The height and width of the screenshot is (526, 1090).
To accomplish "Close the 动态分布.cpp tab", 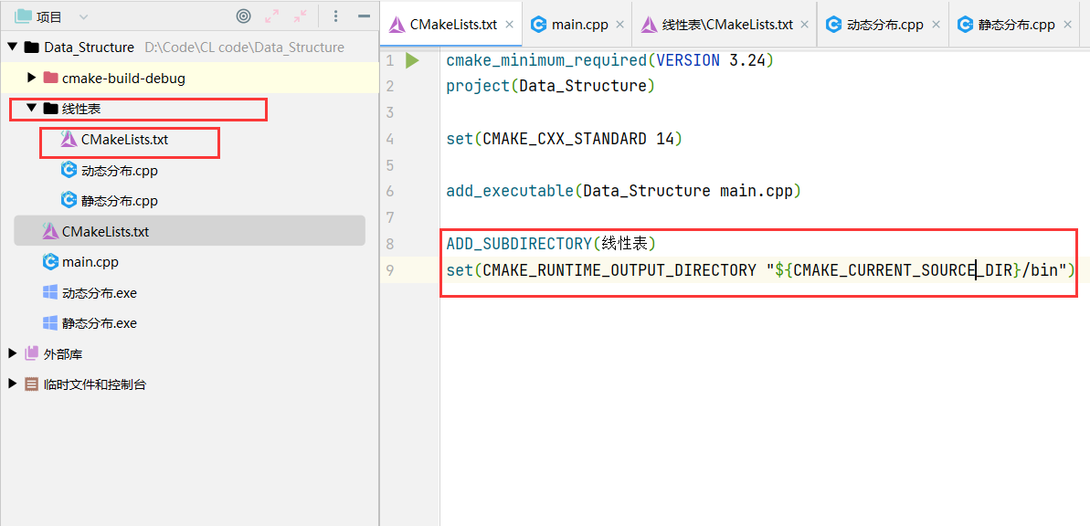I will coord(936,25).
